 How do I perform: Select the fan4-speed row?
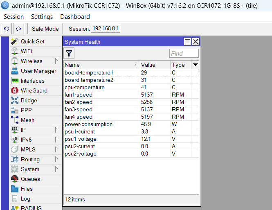[131, 117]
